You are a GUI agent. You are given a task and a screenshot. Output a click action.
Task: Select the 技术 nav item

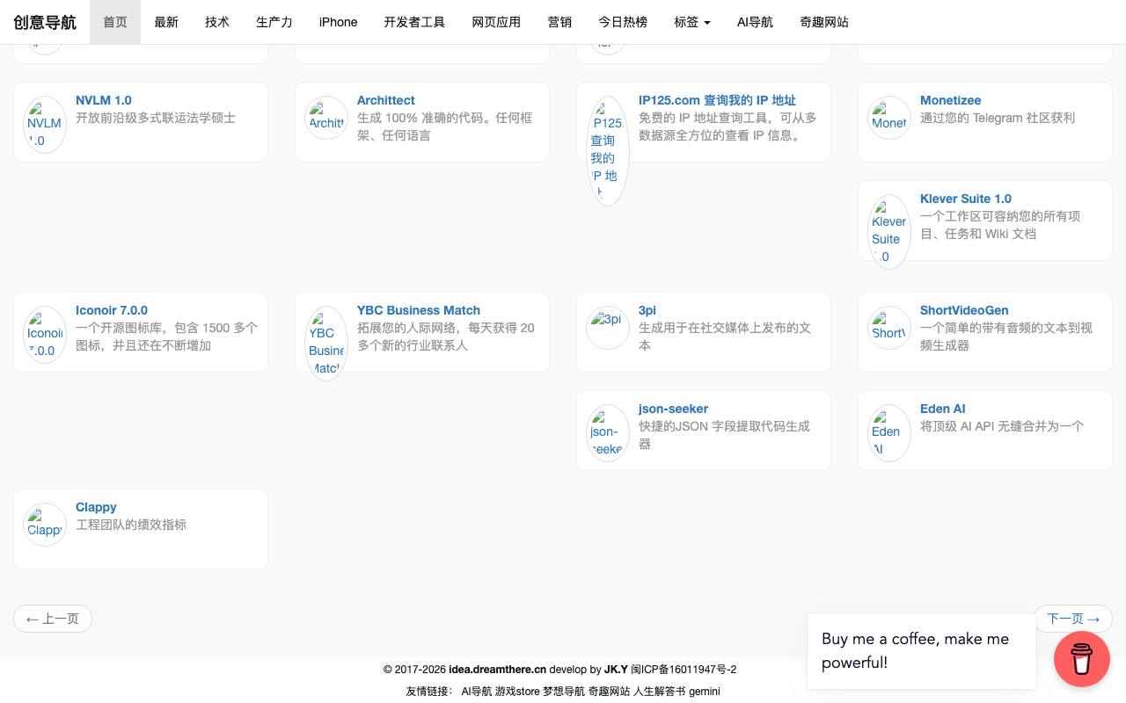tap(217, 22)
